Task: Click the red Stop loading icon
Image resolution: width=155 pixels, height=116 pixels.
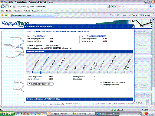Action: [116, 6]
